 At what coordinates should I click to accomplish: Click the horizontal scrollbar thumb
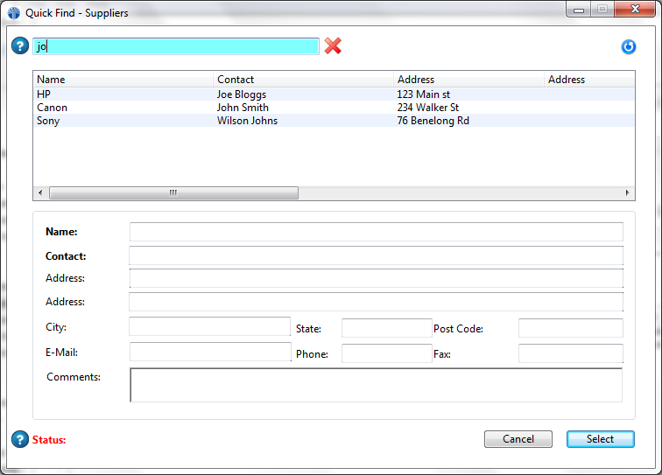click(173, 192)
